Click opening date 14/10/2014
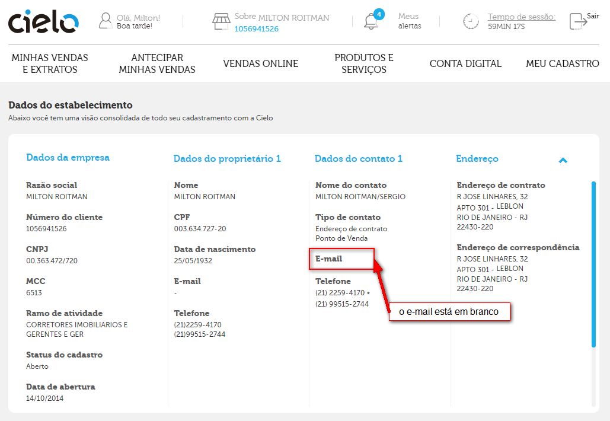 coord(44,398)
